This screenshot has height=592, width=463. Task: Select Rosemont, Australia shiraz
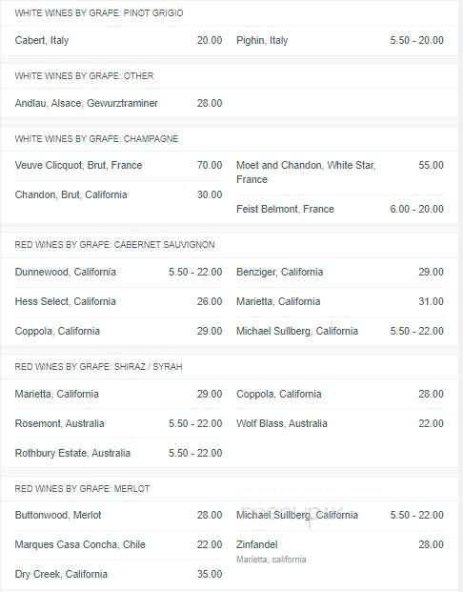(118, 423)
